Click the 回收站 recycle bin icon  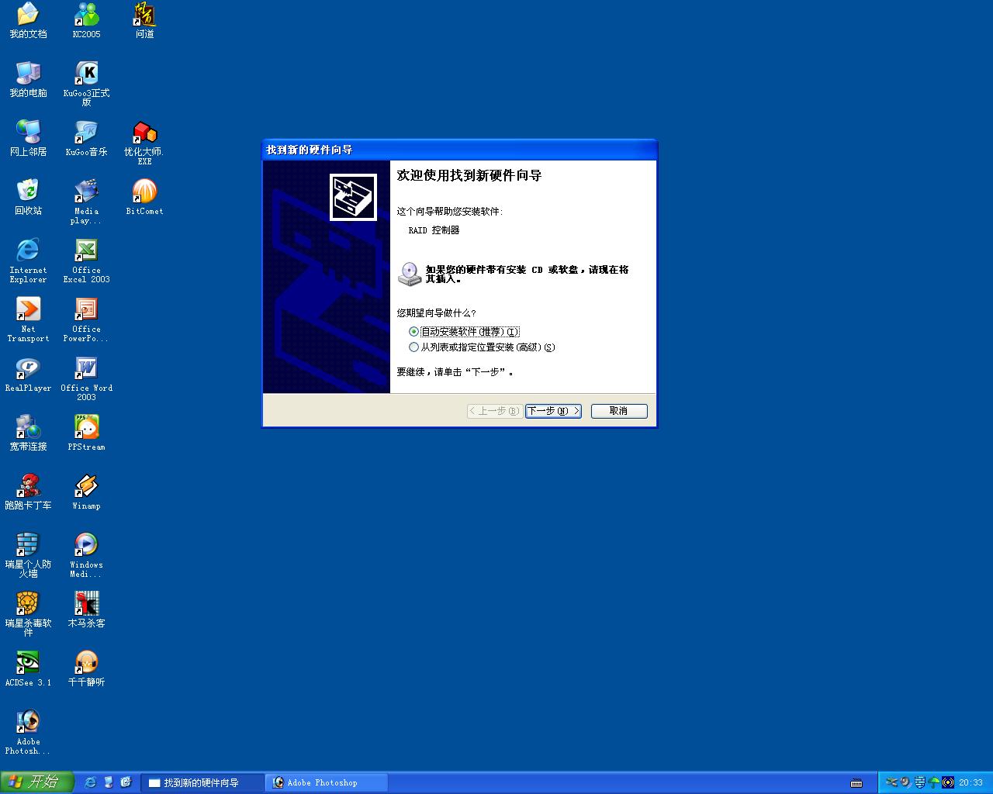(x=28, y=198)
